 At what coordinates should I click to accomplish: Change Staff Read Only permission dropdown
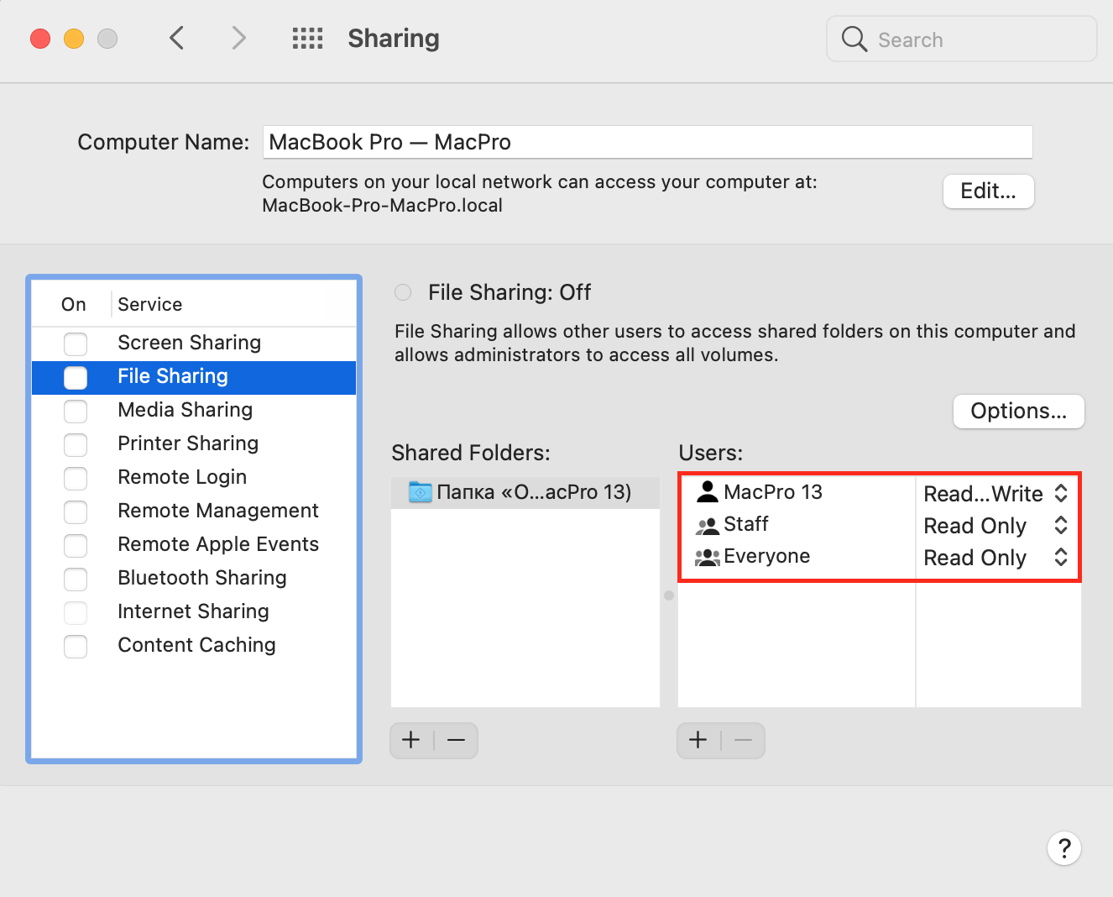click(x=996, y=526)
